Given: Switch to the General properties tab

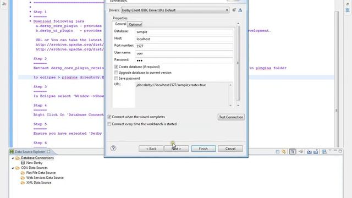Looking at the screenshot, I should tap(120, 24).
